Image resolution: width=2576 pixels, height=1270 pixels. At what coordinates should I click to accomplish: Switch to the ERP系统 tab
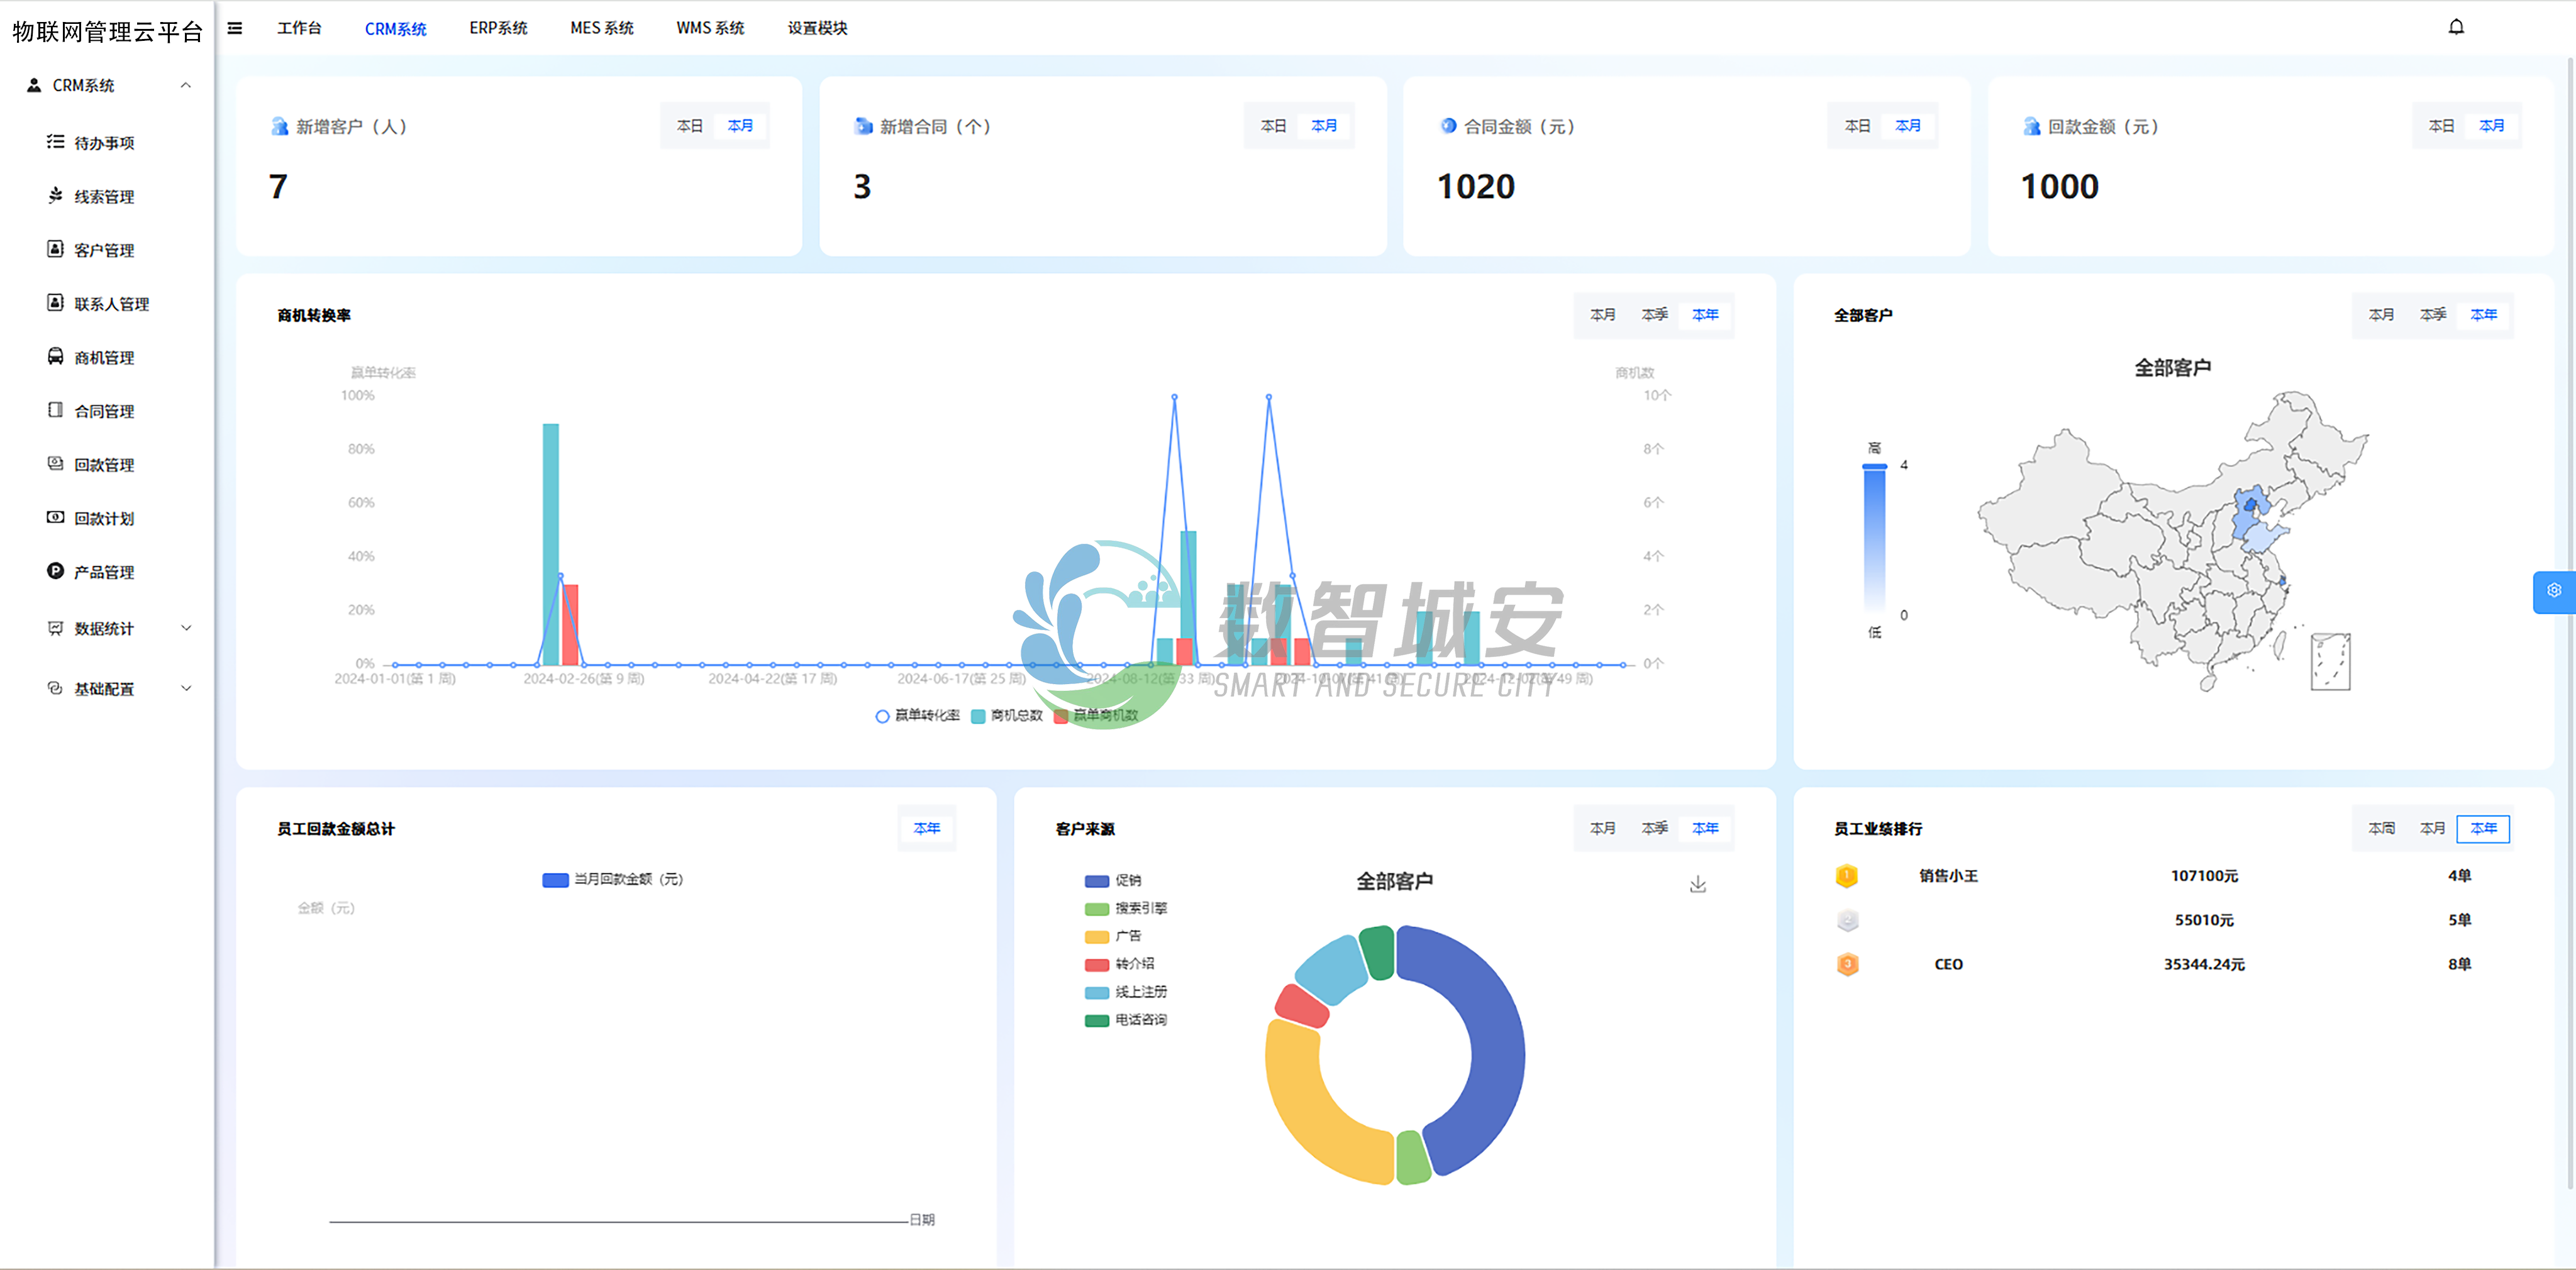tap(498, 28)
